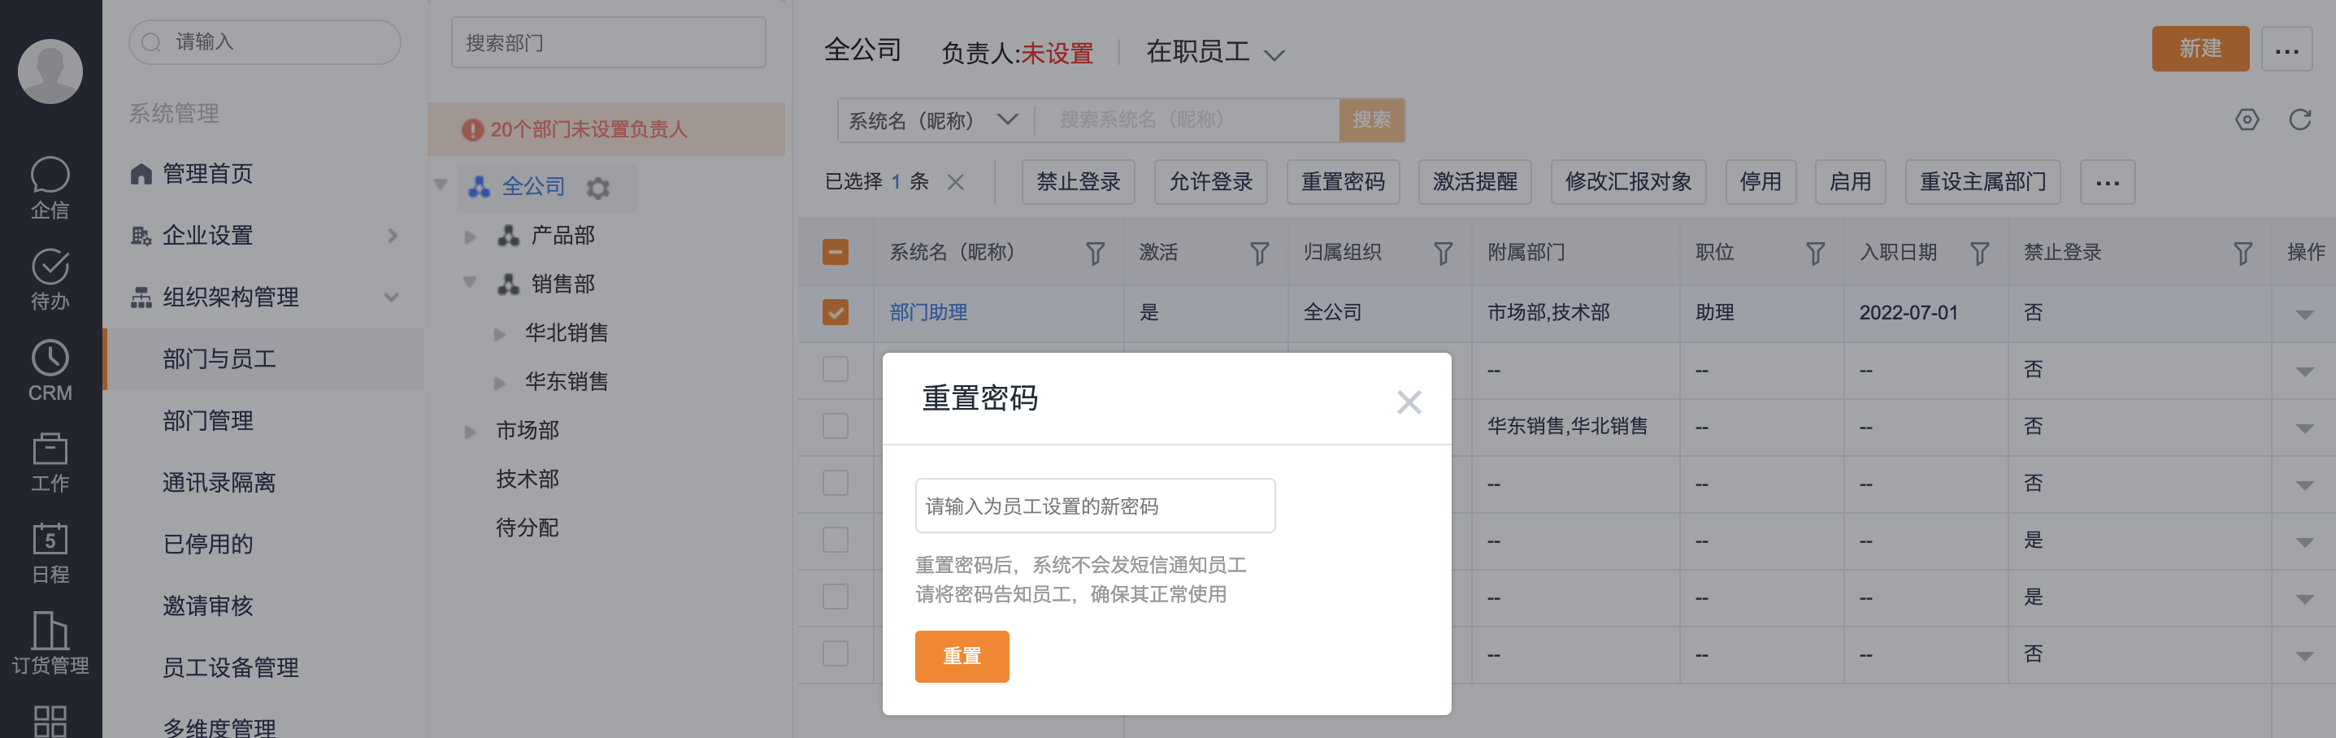This screenshot has height=738, width=2336.
Task: Filter the 归属组织 column
Action: click(x=1443, y=253)
